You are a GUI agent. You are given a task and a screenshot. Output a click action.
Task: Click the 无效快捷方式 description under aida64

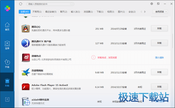pos(38,103)
